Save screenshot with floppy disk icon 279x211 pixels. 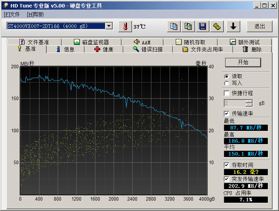pyautogui.click(x=203, y=26)
